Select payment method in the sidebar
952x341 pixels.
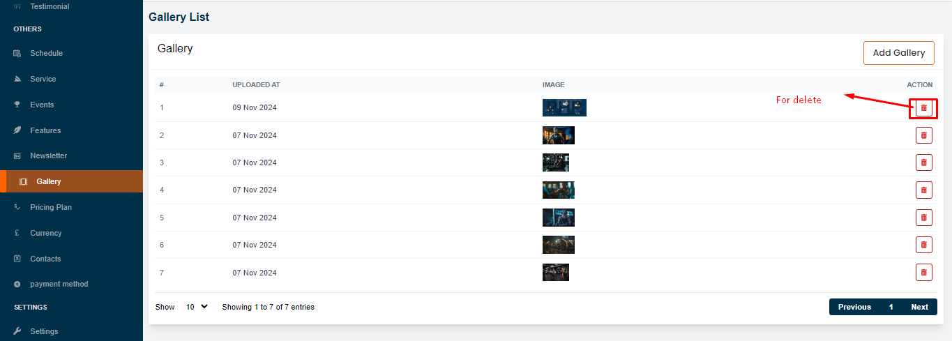pyautogui.click(x=59, y=284)
